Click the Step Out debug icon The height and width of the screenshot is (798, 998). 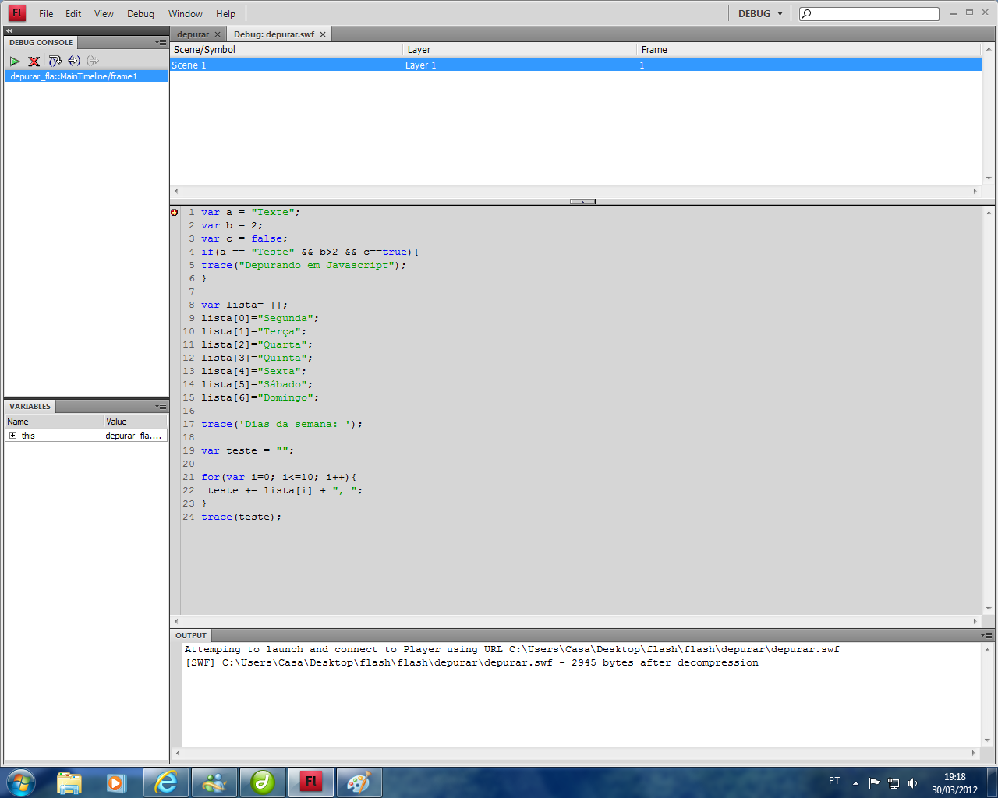(x=93, y=61)
